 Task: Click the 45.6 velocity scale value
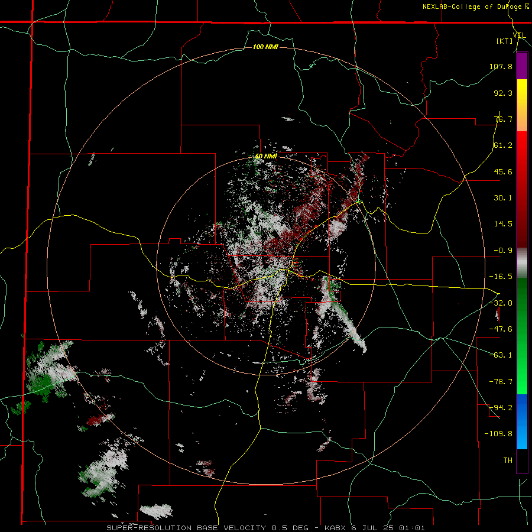click(503, 171)
